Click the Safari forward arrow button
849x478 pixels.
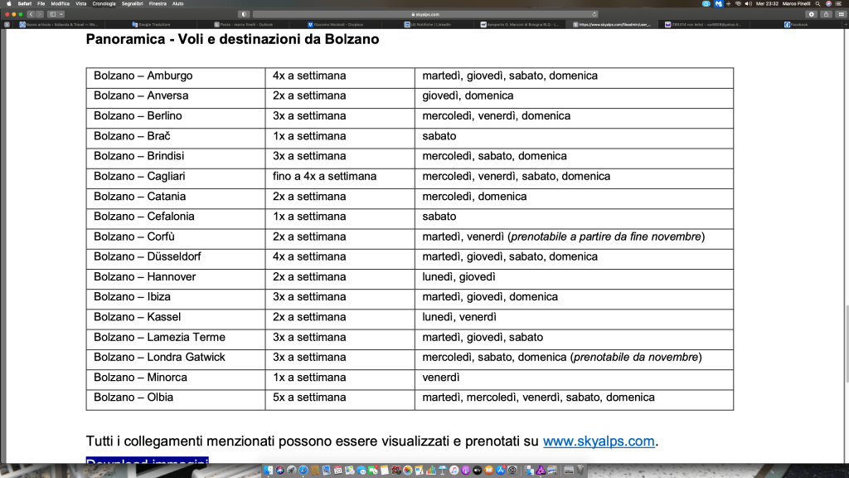click(39, 14)
